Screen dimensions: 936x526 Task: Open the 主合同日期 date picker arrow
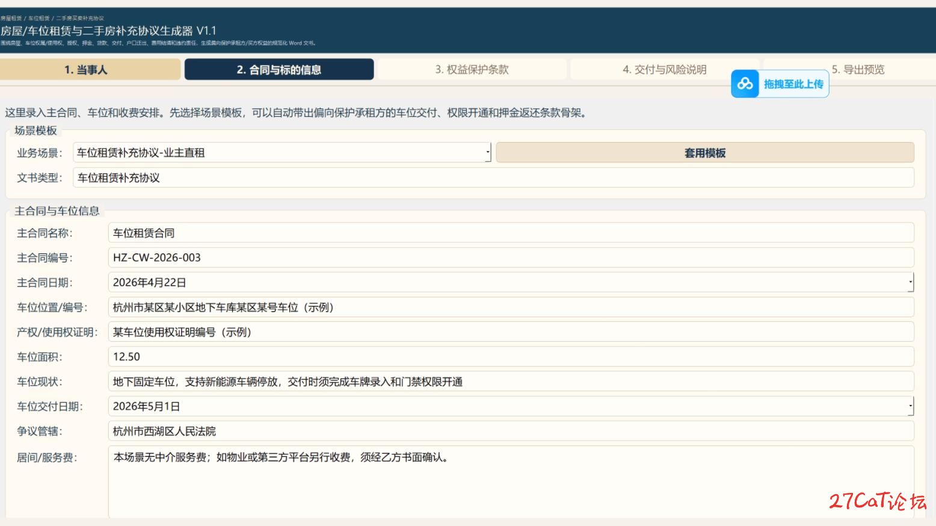pos(910,282)
